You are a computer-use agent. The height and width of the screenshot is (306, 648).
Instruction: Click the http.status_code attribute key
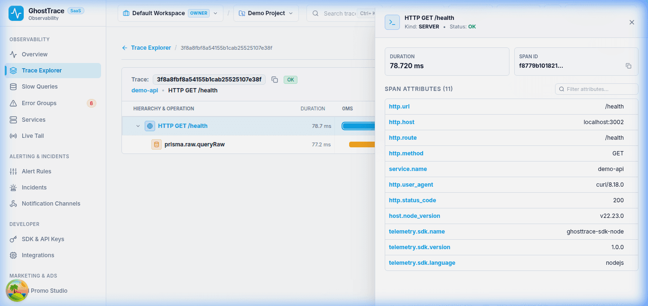(413, 200)
